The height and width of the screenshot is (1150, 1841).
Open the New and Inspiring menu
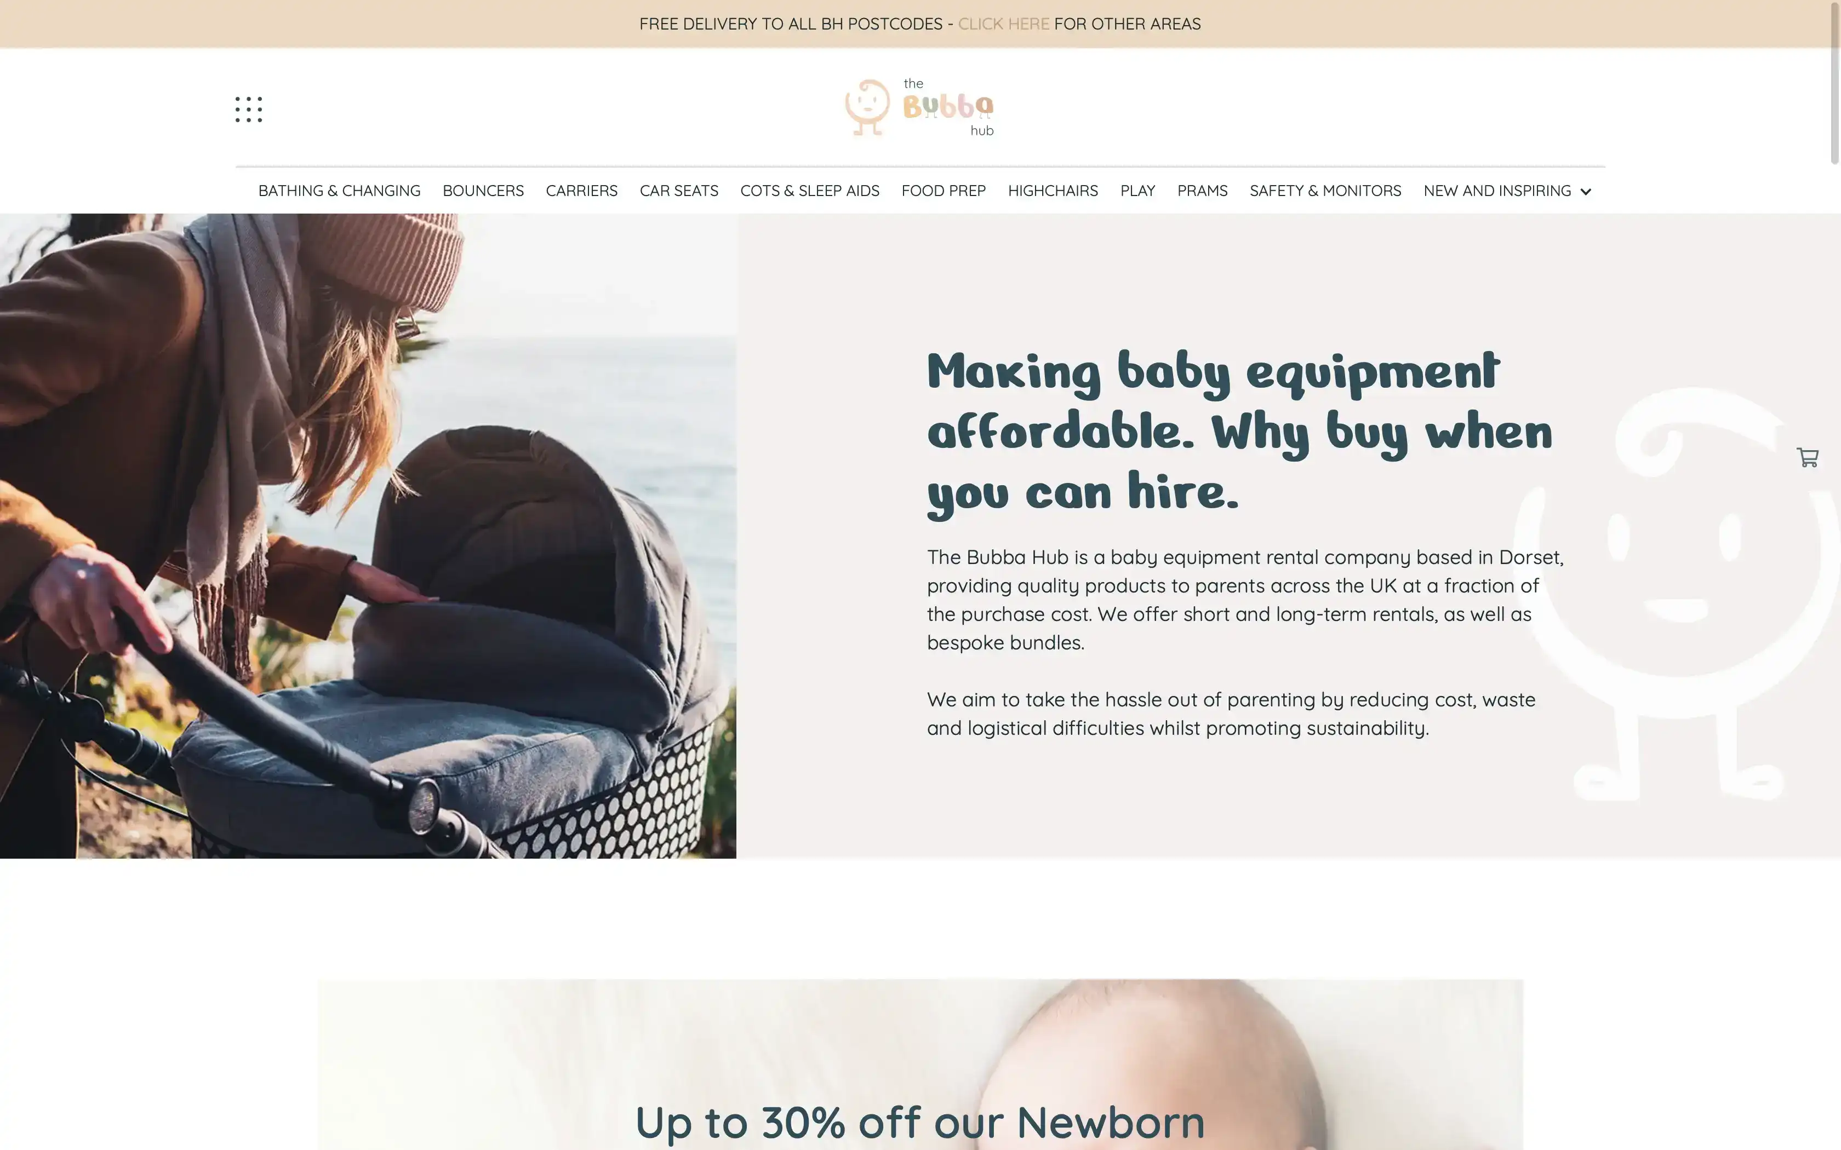pyautogui.click(x=1496, y=191)
